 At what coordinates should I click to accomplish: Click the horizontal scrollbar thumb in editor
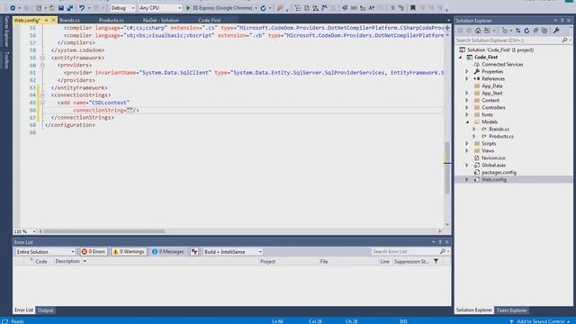click(104, 231)
